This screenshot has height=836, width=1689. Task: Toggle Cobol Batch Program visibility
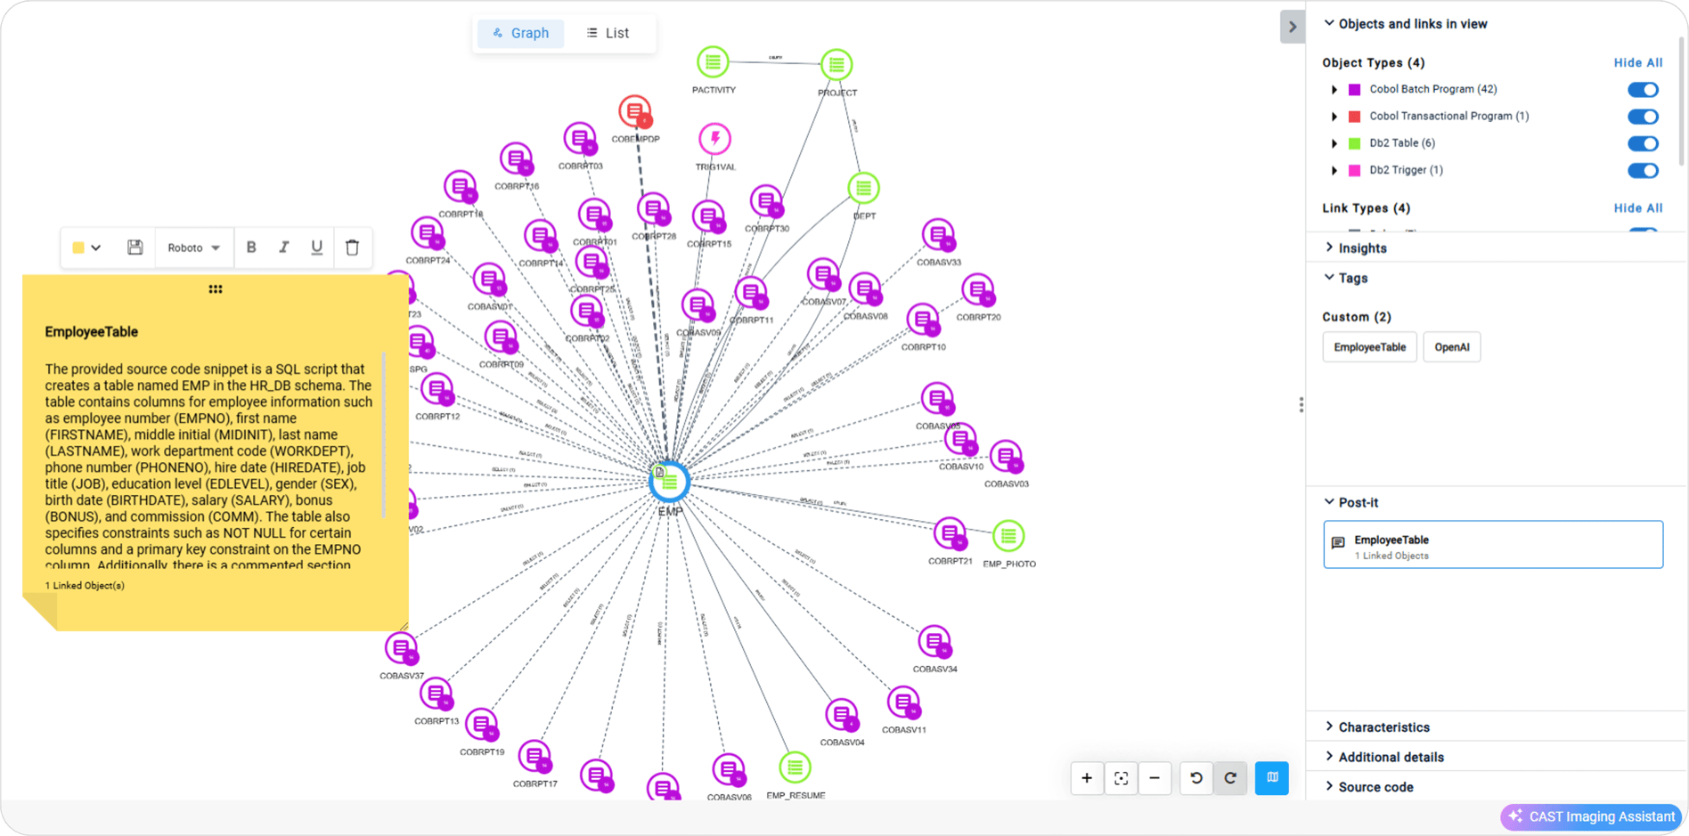click(1642, 90)
